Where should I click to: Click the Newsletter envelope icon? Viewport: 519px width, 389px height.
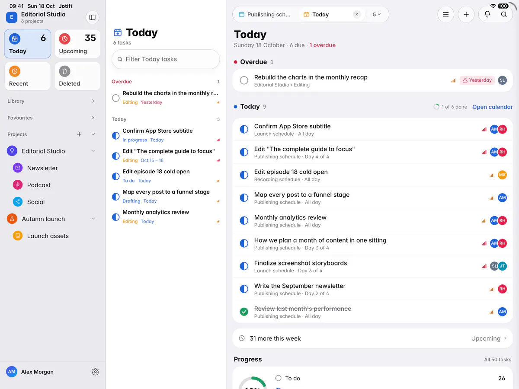[x=18, y=168]
